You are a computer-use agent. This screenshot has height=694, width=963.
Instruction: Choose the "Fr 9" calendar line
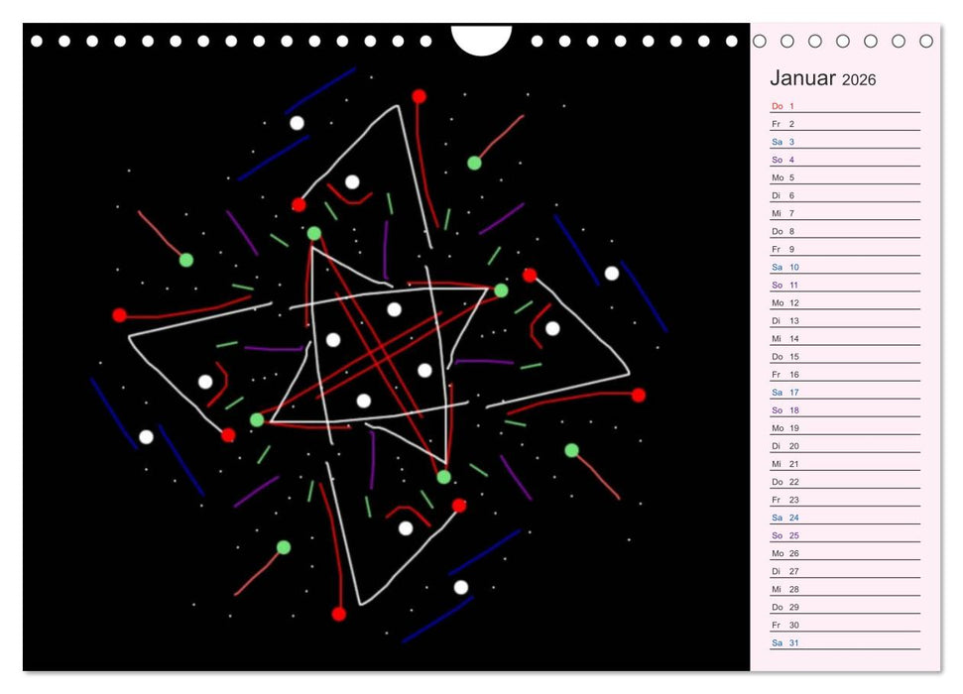coord(845,249)
